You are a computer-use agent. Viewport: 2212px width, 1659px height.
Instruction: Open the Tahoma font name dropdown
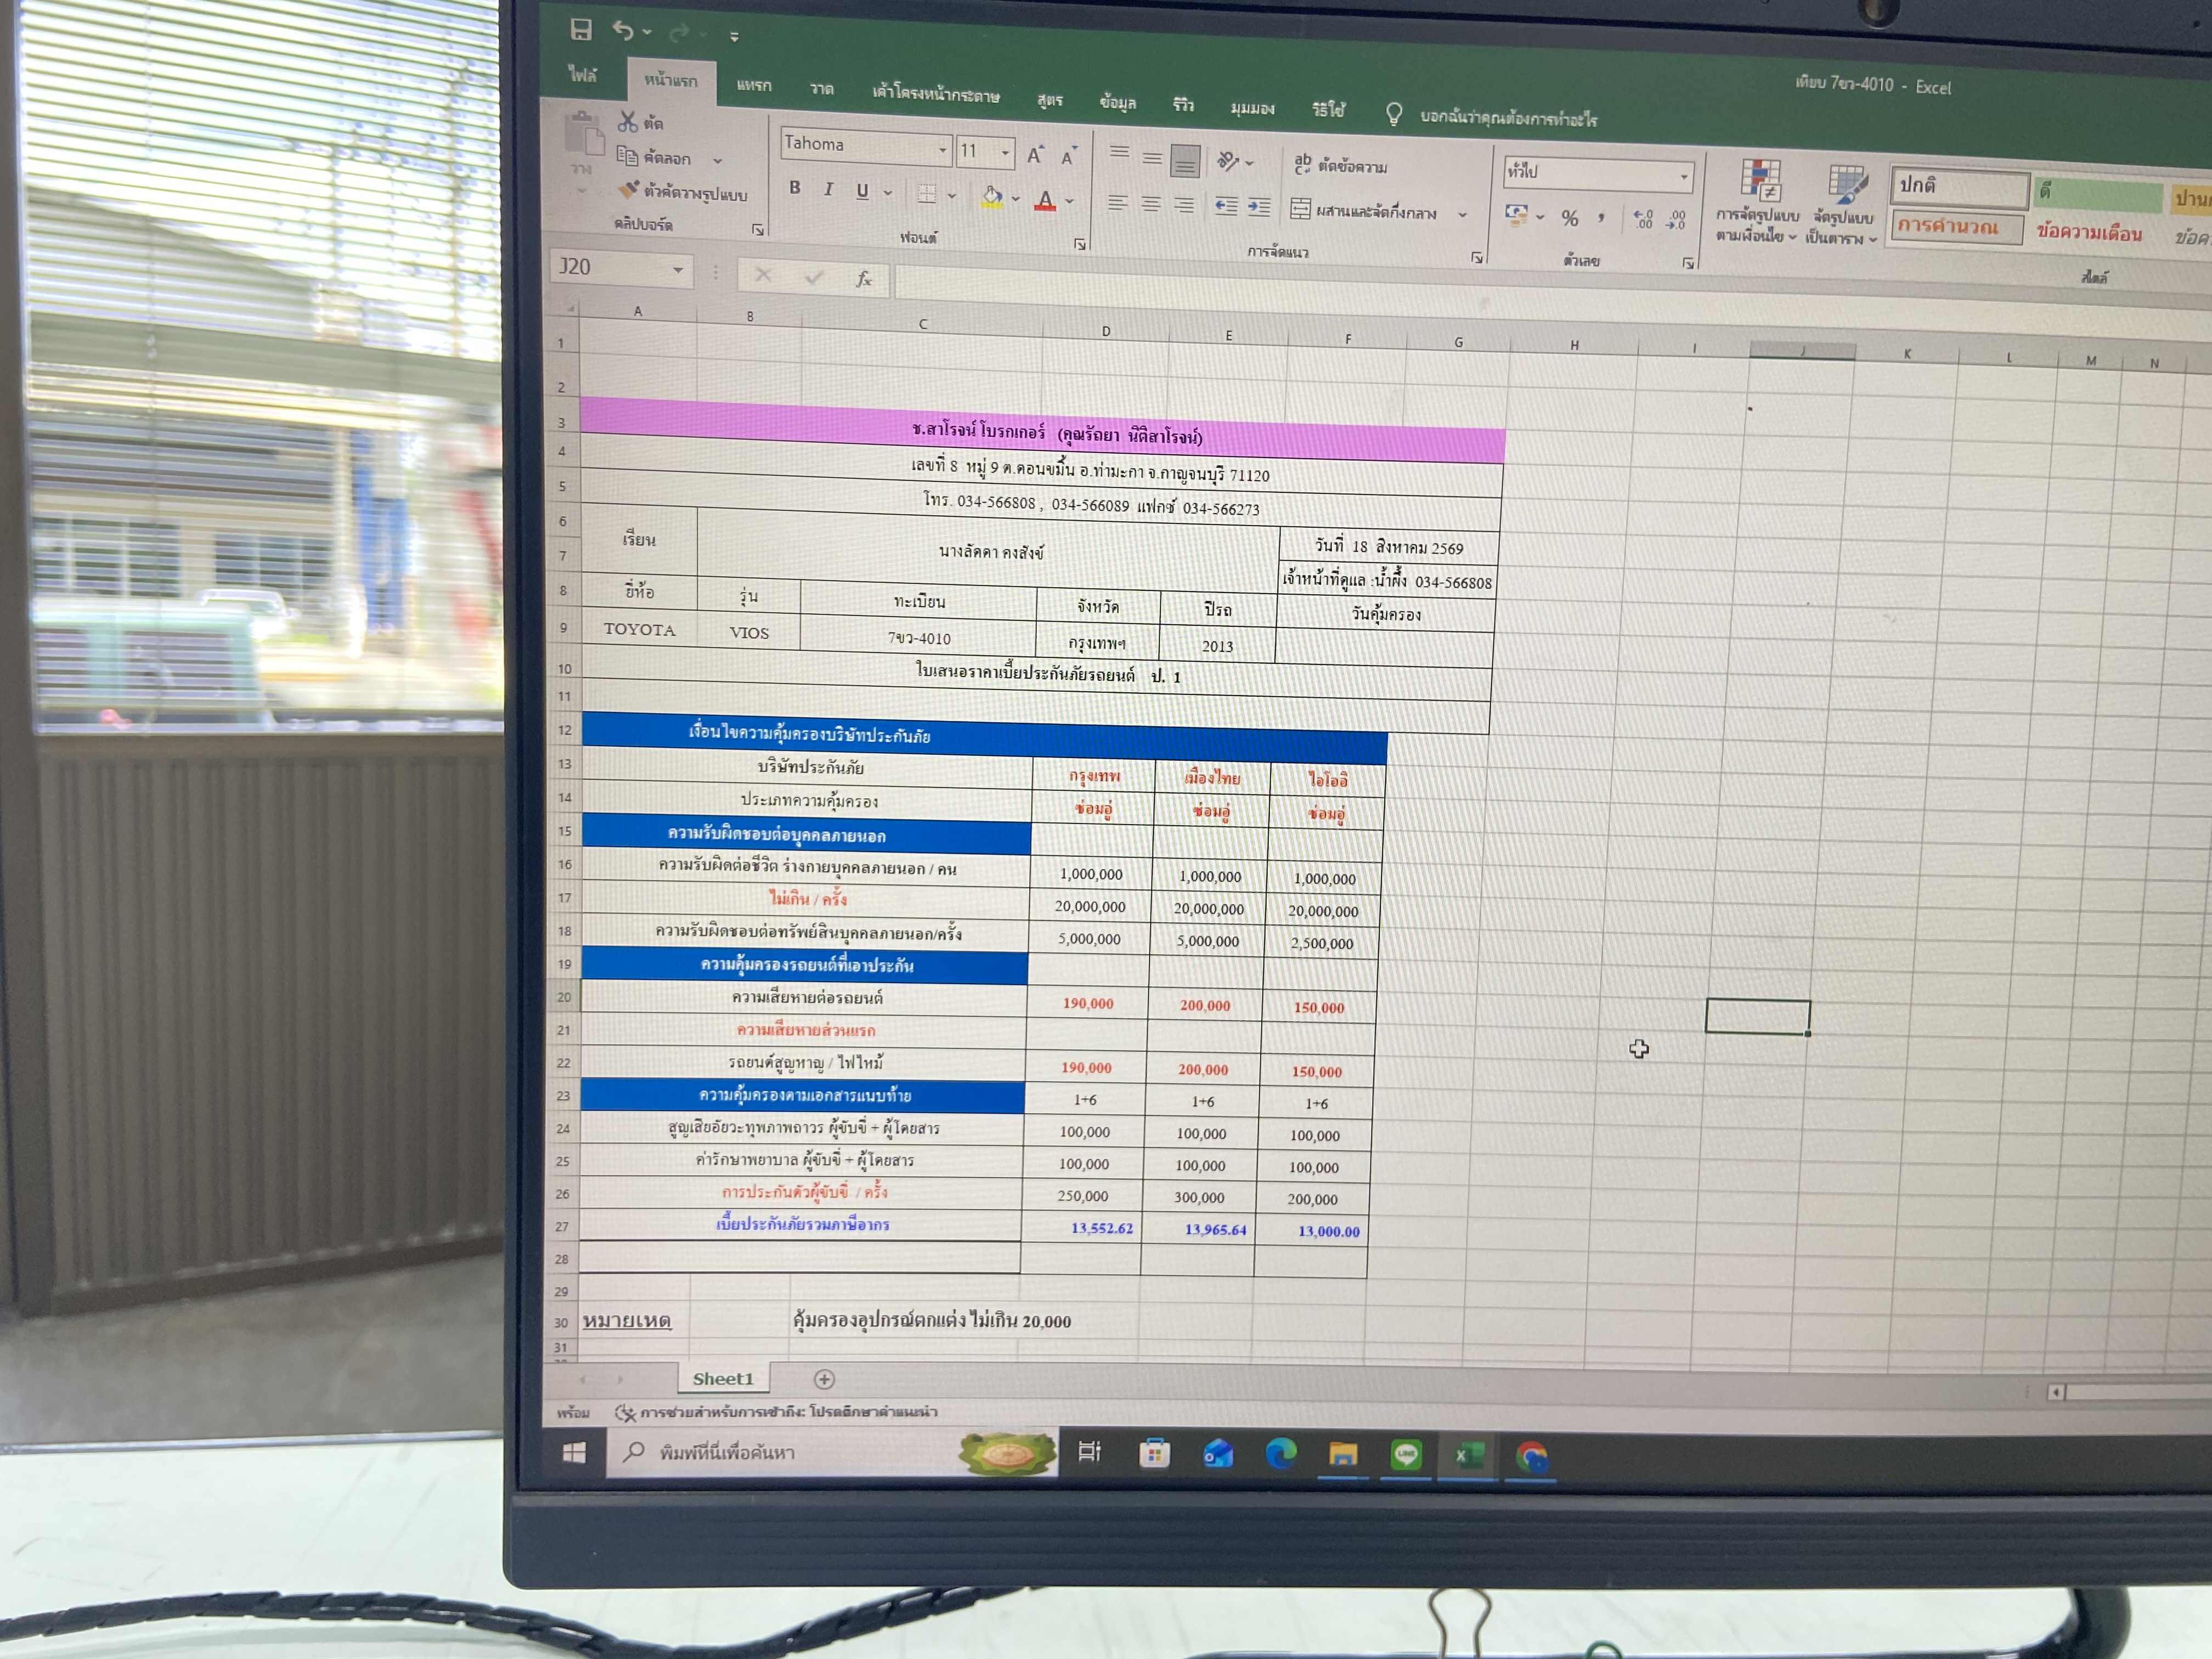[x=942, y=150]
